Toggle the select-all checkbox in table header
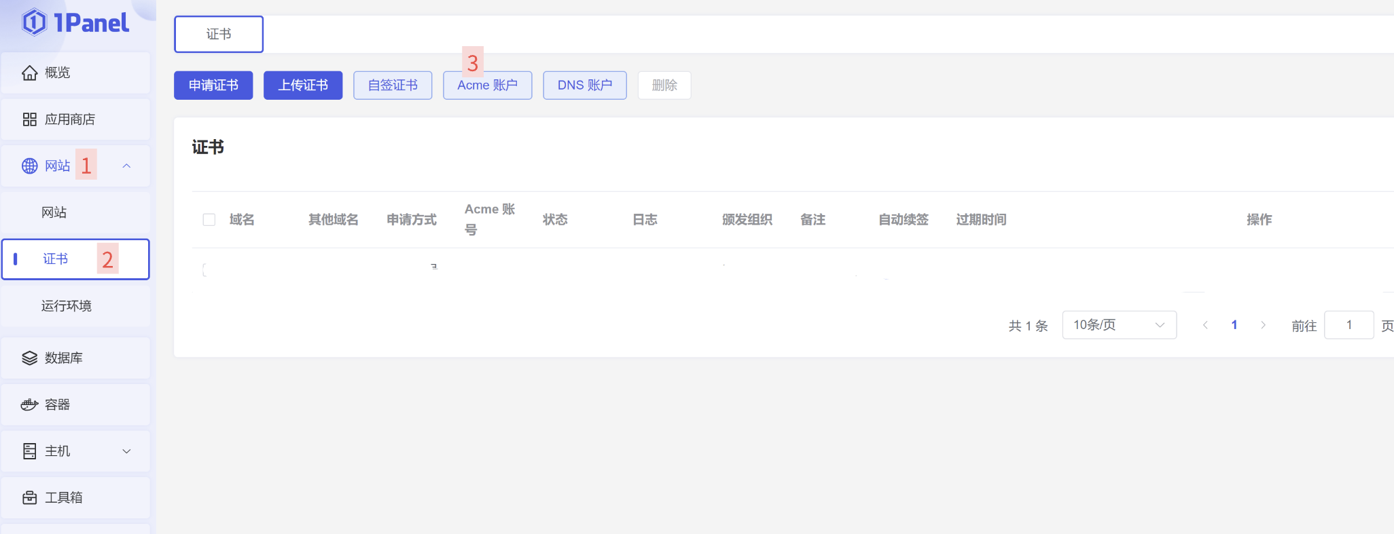Image resolution: width=1394 pixels, height=534 pixels. pyautogui.click(x=209, y=220)
